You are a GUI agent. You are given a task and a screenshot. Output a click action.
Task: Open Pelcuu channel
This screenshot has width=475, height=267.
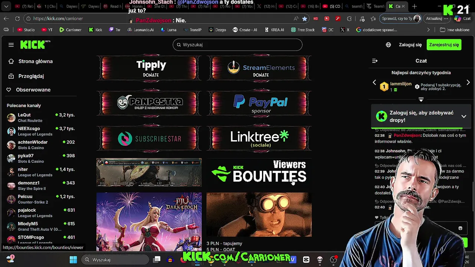tap(41, 199)
